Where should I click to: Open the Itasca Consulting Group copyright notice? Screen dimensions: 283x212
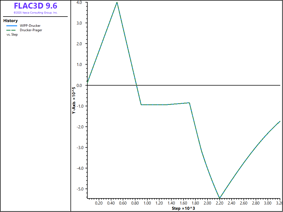(36, 13)
